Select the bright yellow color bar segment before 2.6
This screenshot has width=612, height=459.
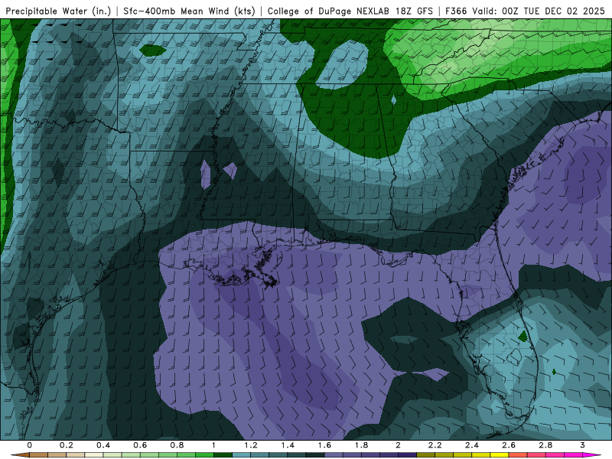tap(500, 455)
